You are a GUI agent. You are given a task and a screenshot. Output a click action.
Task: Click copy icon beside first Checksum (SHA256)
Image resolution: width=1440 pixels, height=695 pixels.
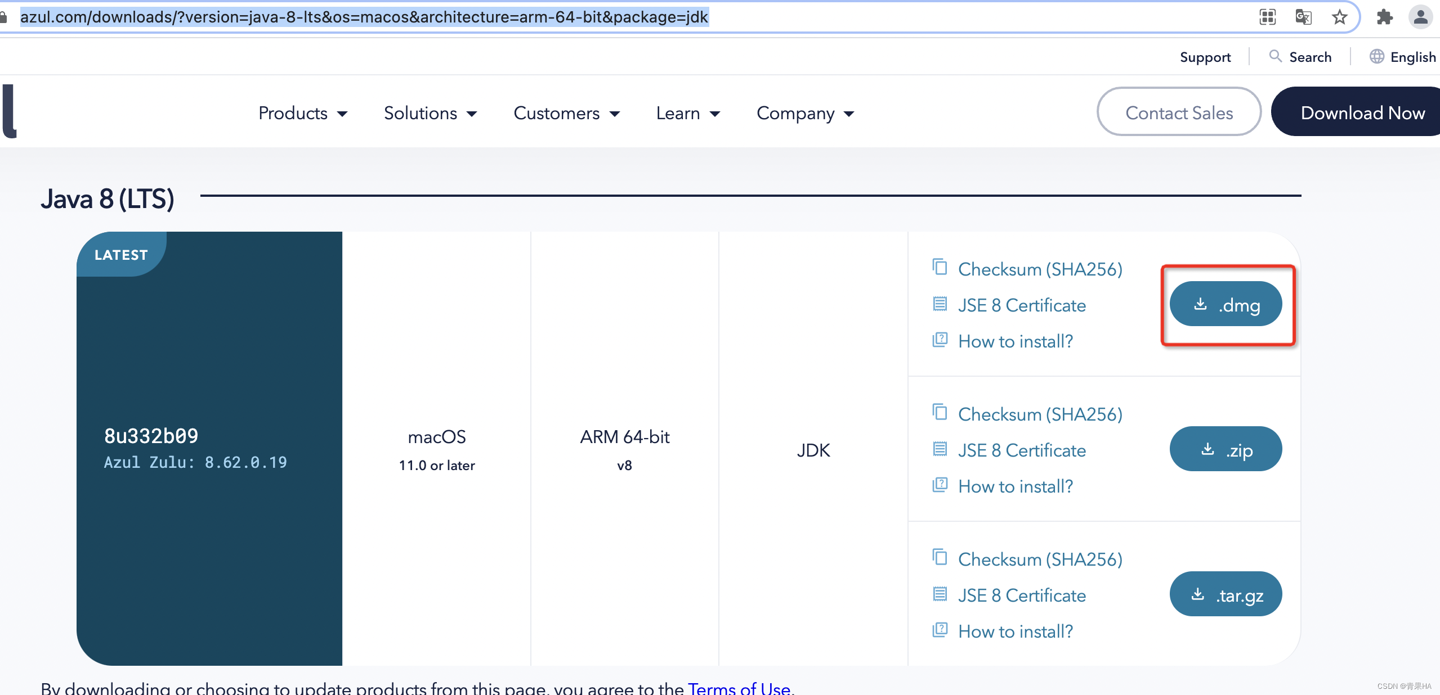tap(940, 267)
